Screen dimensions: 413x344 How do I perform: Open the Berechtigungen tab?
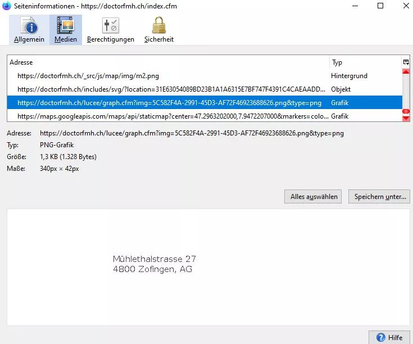[110, 30]
